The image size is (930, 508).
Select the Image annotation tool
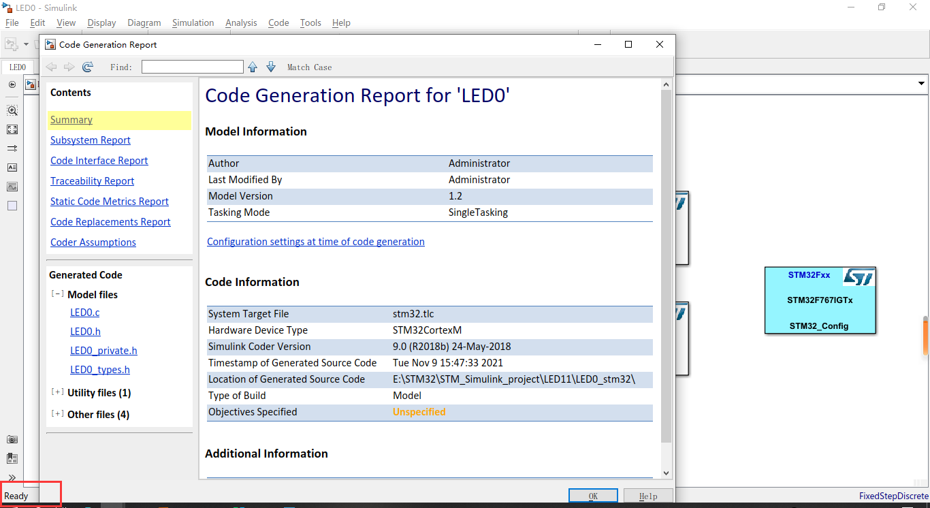click(x=12, y=187)
